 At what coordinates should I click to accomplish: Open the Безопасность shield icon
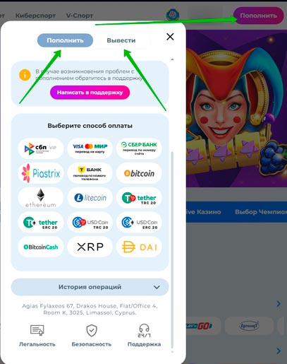[92, 331]
